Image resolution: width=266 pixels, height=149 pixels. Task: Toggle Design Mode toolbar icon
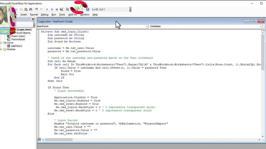62,9
